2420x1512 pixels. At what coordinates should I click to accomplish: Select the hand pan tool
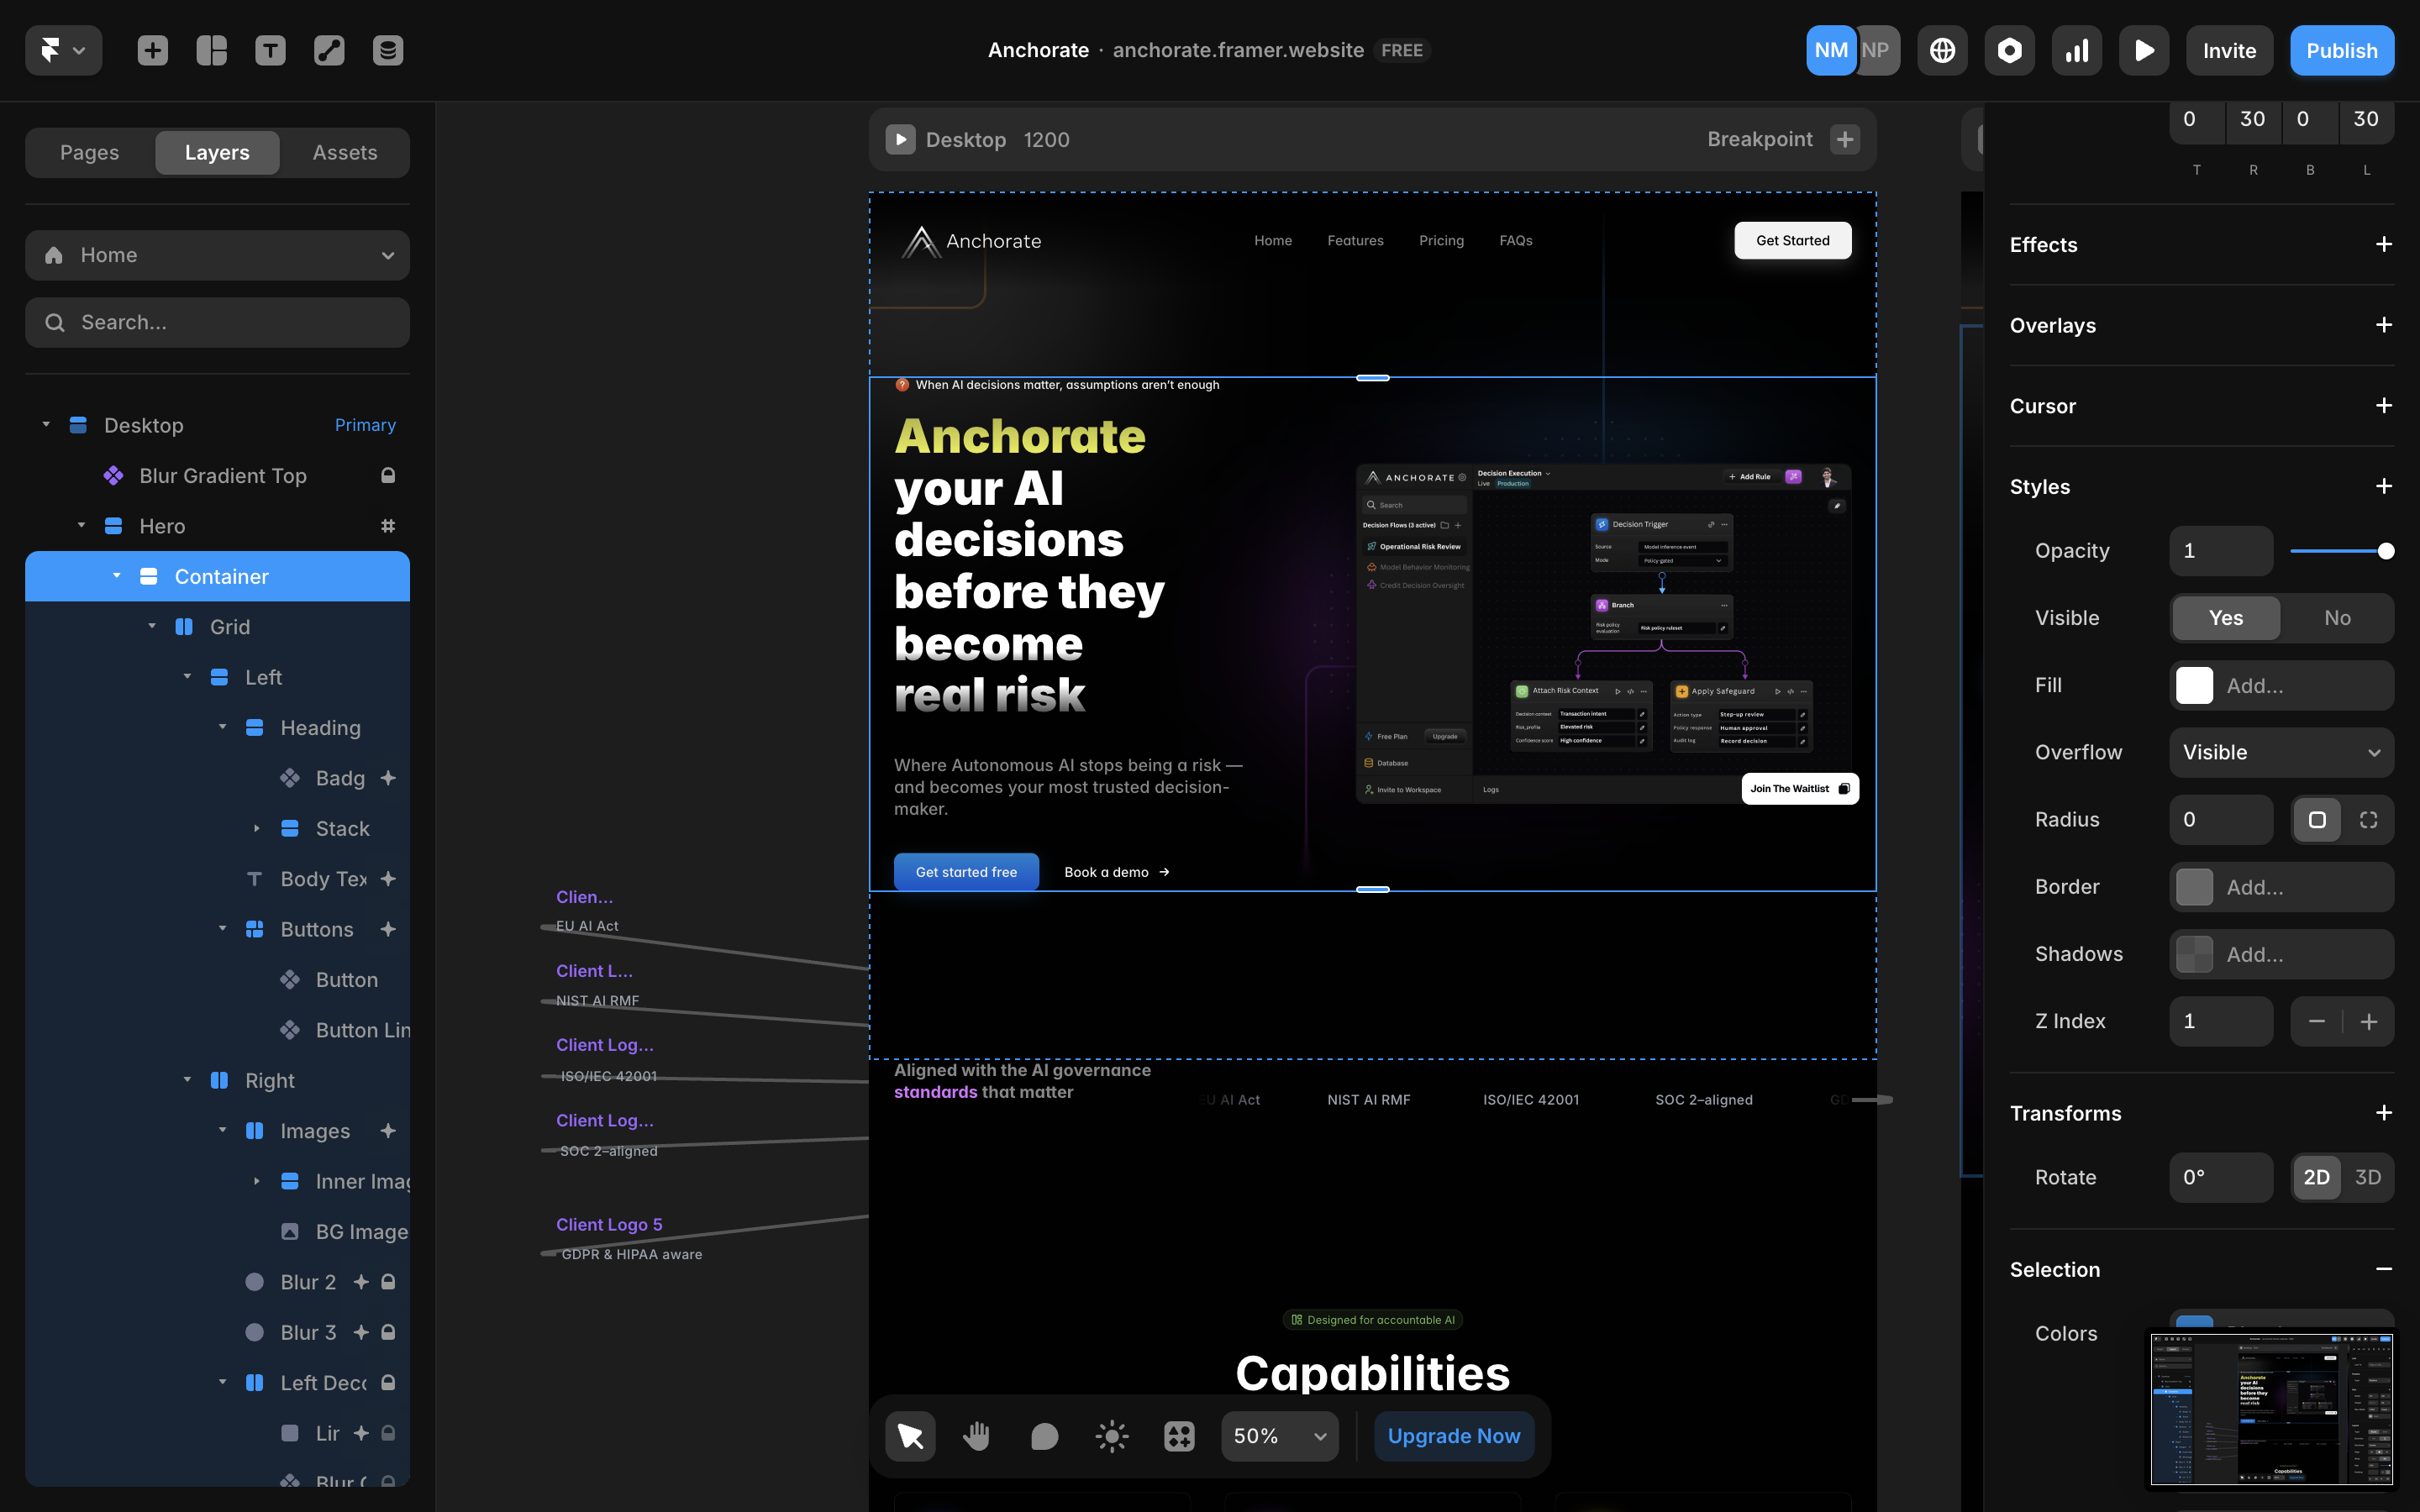(976, 1436)
